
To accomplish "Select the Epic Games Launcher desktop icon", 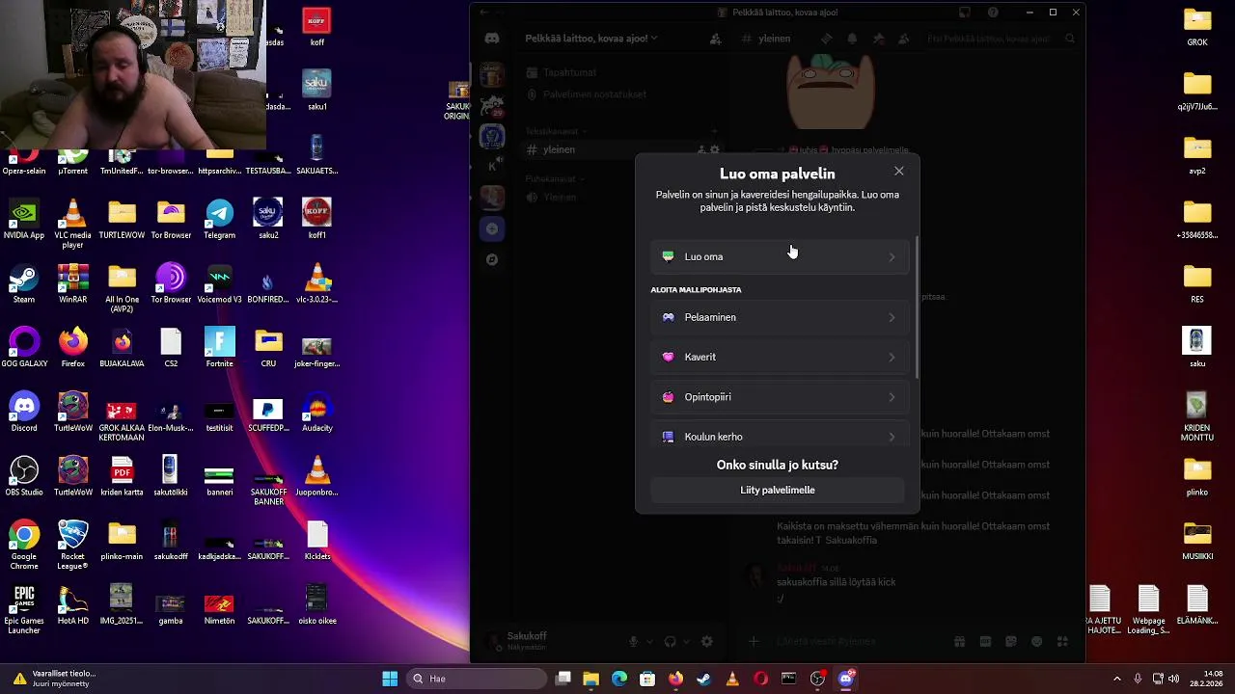I will tap(24, 609).
